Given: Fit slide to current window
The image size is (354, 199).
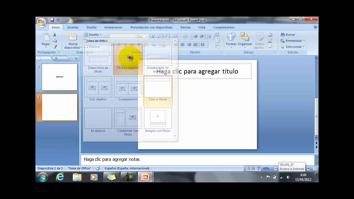Looking at the screenshot, I should (x=315, y=168).
